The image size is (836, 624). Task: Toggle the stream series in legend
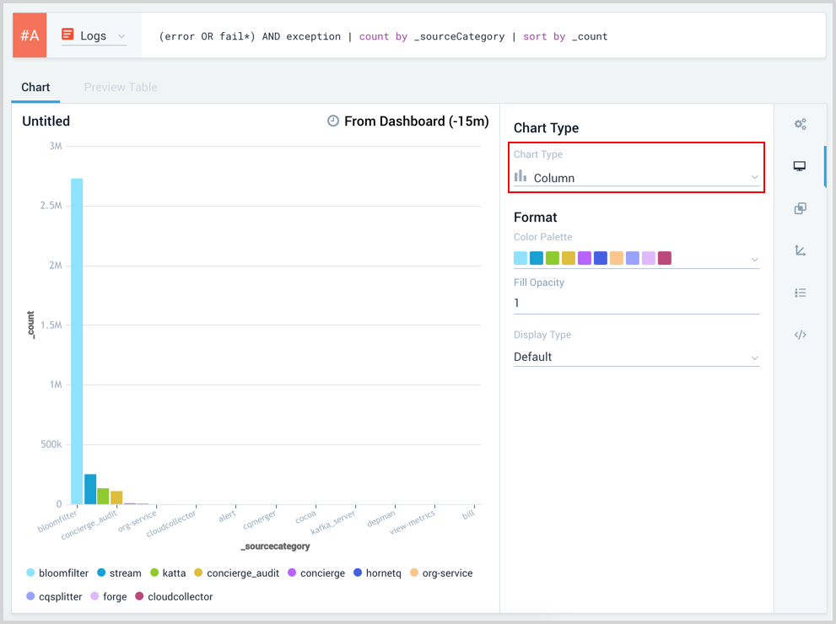118,573
